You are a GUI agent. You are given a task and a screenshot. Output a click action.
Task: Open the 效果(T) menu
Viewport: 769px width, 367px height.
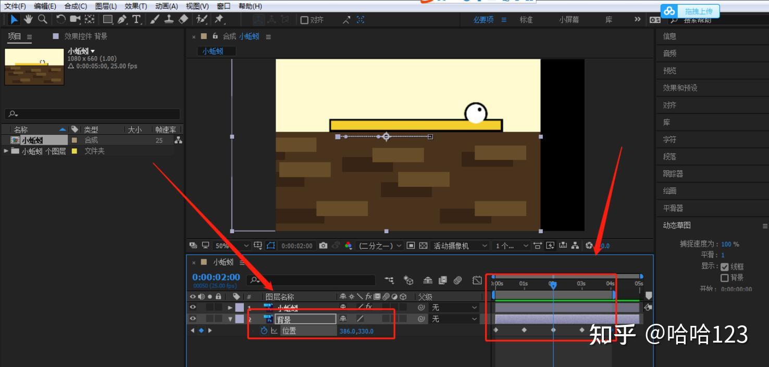coord(136,6)
